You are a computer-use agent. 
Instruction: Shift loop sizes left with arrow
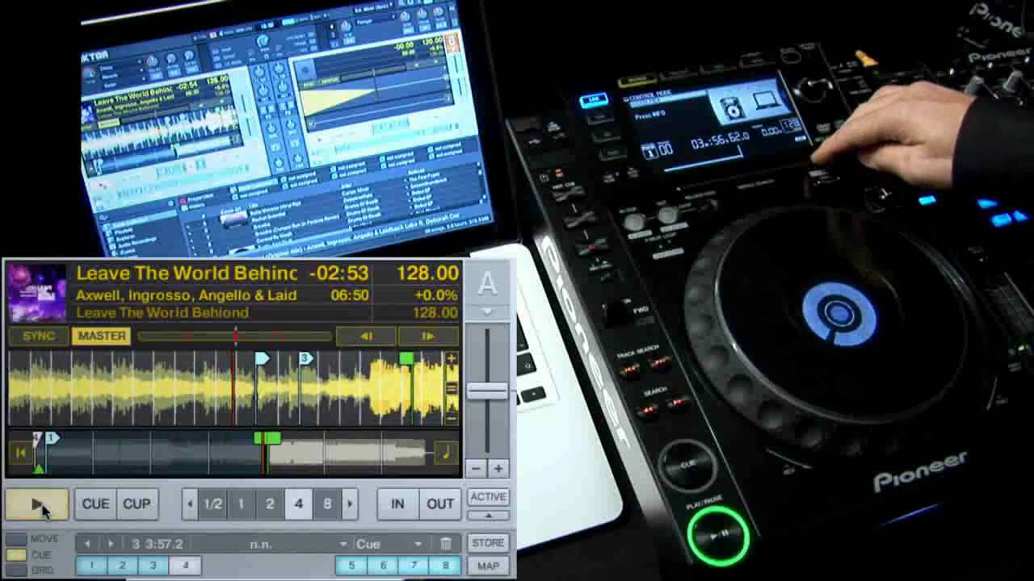[x=190, y=504]
